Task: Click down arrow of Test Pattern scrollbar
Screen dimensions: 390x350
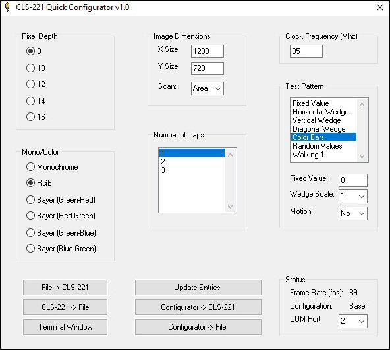Action: (x=362, y=157)
